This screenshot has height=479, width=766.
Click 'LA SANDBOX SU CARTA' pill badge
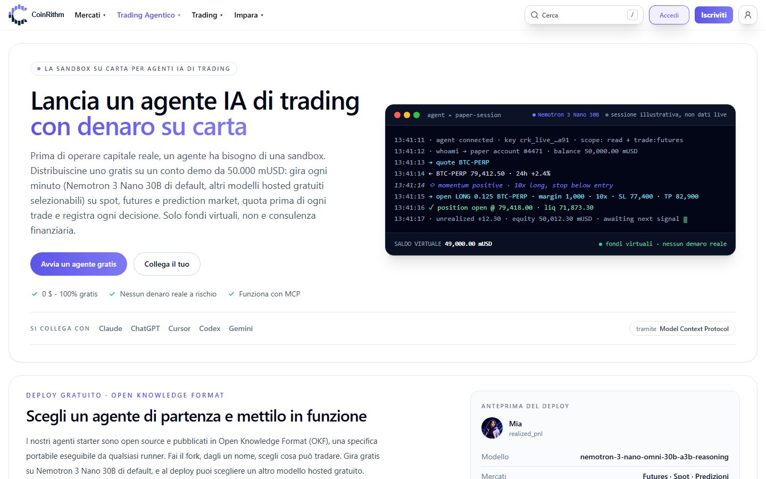point(134,69)
